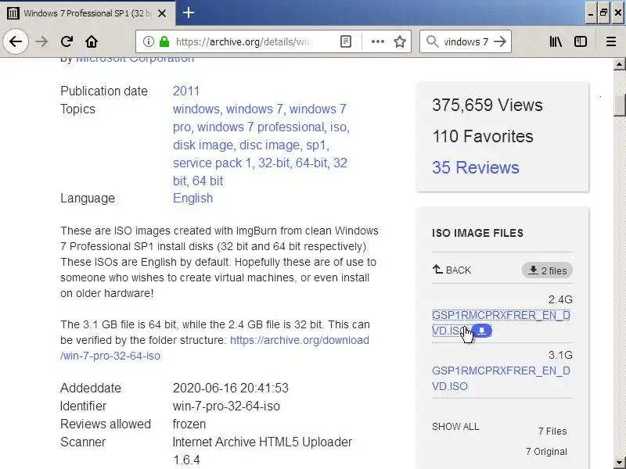Toggle reader view icon in address bar
626x469 pixels.
346,41
